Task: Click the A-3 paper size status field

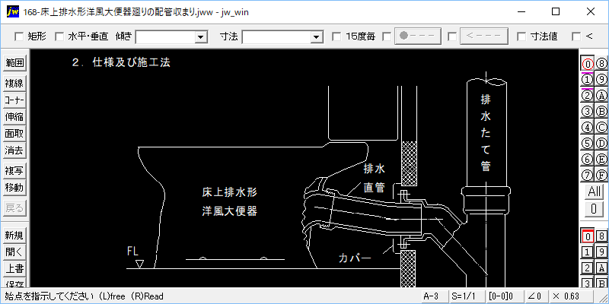Action: click(434, 296)
